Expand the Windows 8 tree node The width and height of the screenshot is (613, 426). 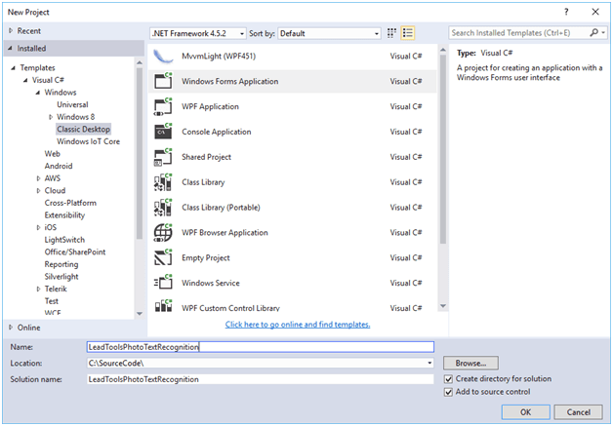point(51,117)
